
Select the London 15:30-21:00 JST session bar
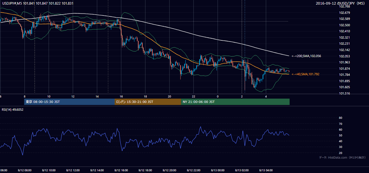tap(148, 102)
